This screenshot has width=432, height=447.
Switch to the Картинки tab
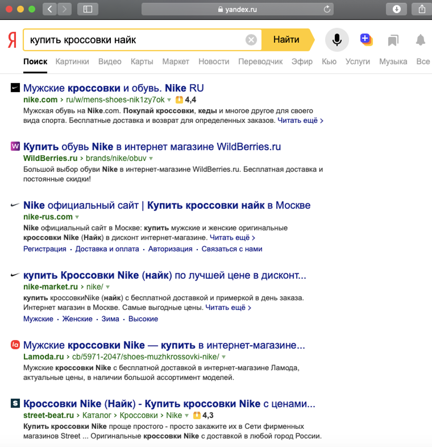[x=72, y=62]
